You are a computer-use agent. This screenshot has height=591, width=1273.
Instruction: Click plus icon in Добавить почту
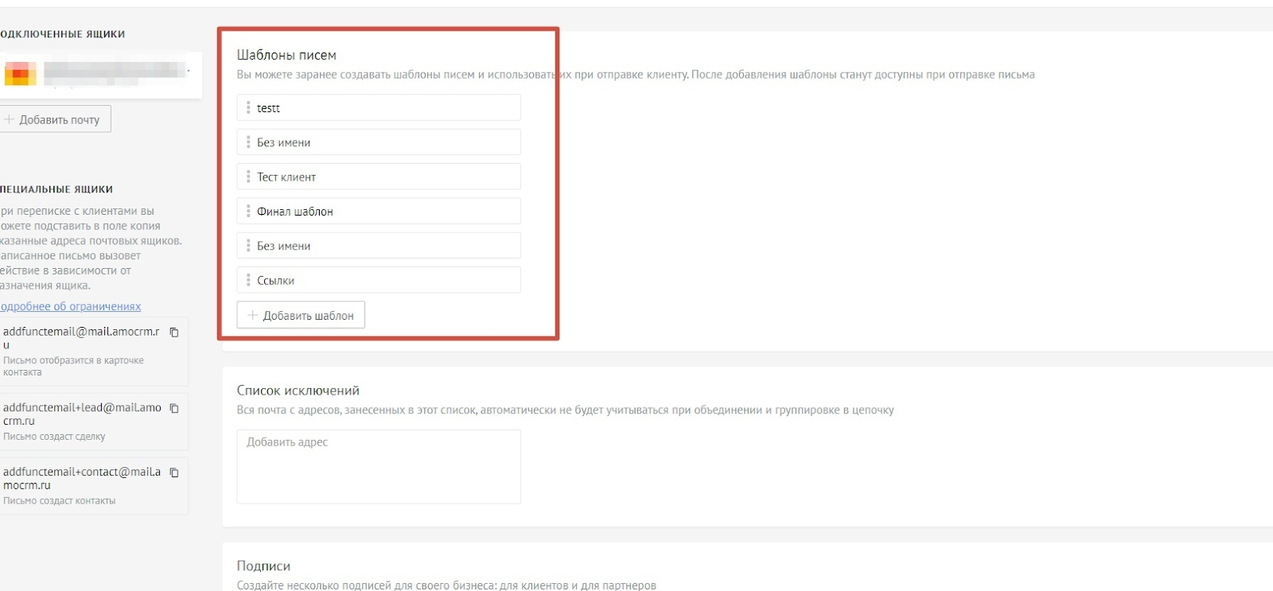coord(10,119)
